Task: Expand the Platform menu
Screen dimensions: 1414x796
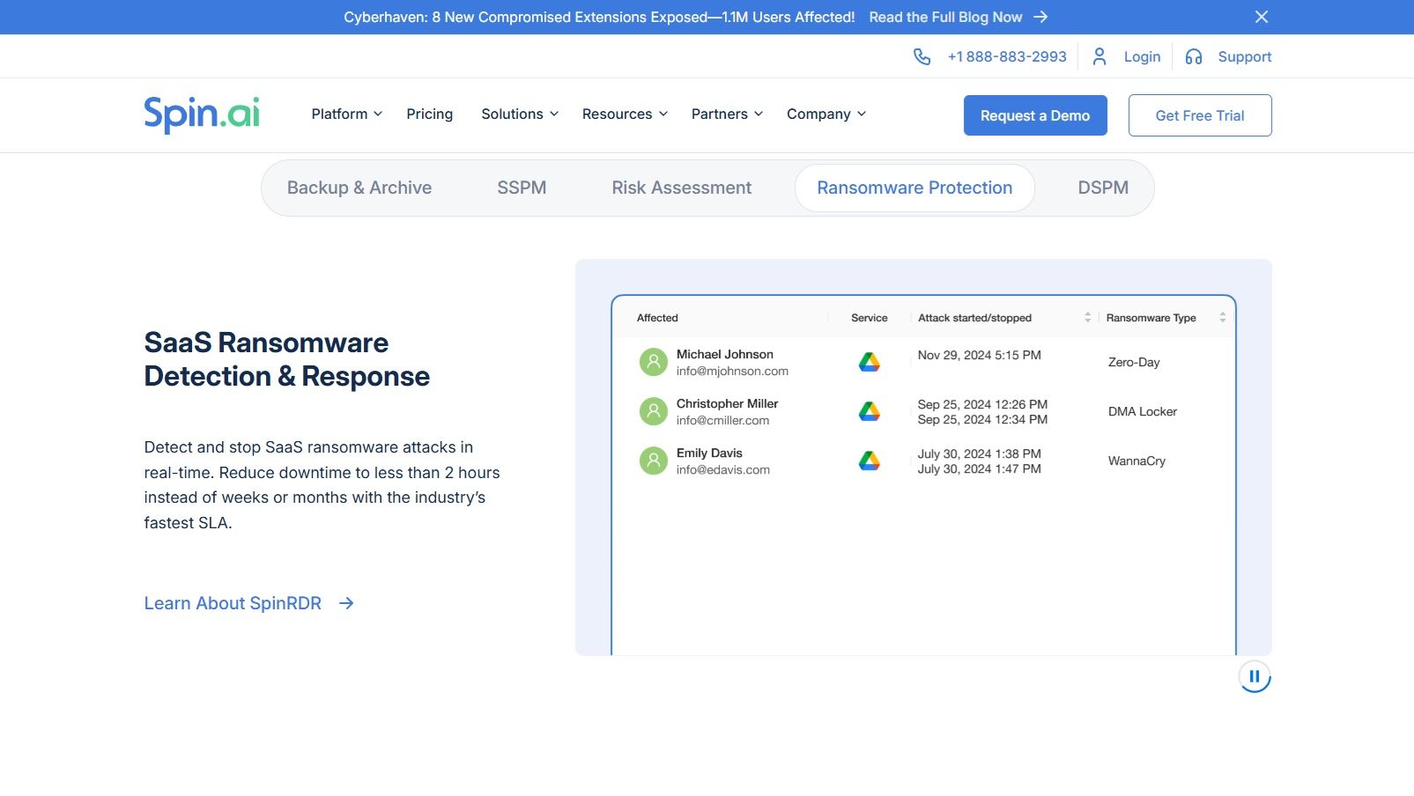Action: (346, 114)
